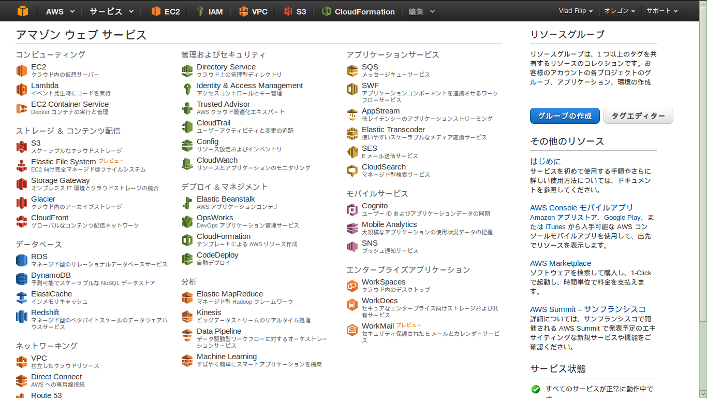Viewport: 707px width, 398px height.
Task: Open the サポート dropdown menu
Action: [x=662, y=11]
